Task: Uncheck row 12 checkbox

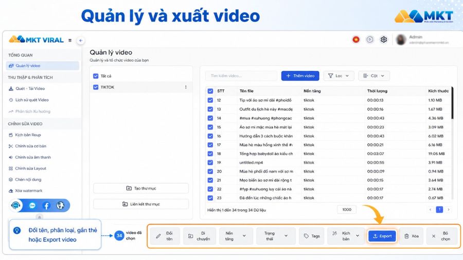Action: (210, 100)
